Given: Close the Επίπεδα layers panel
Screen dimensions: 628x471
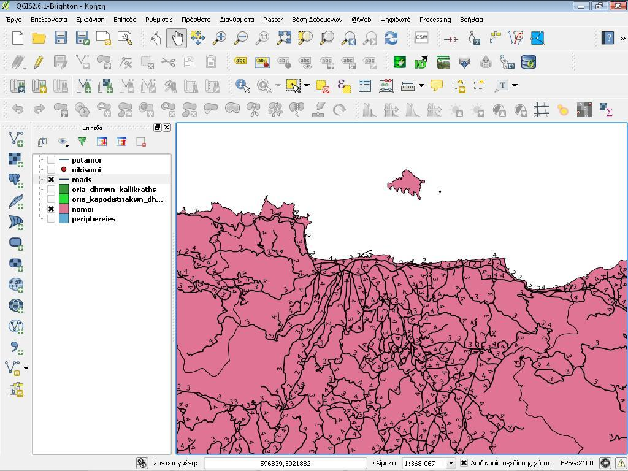Looking at the screenshot, I should coord(167,128).
